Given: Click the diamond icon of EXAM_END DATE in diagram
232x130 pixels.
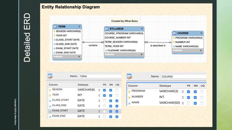Looking at the screenshot, I should coord(54,53).
